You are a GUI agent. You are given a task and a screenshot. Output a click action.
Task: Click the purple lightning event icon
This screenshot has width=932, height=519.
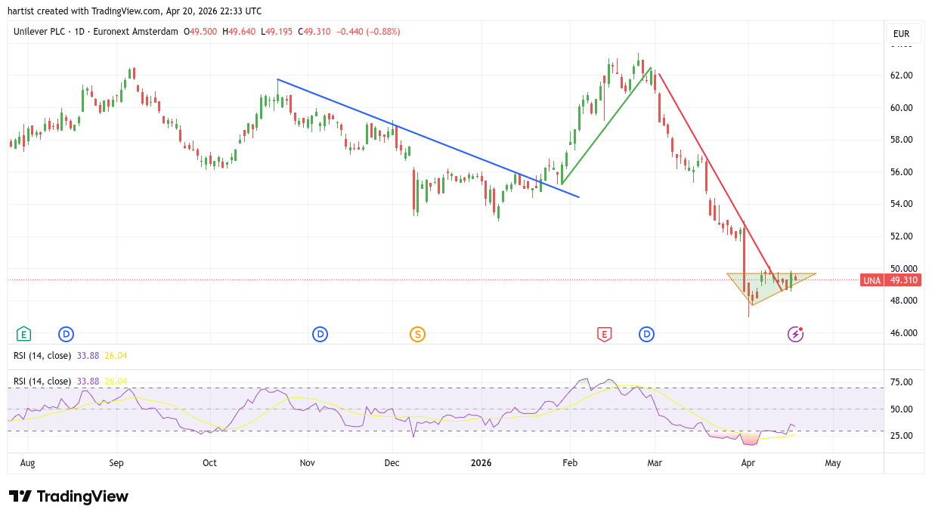795,334
